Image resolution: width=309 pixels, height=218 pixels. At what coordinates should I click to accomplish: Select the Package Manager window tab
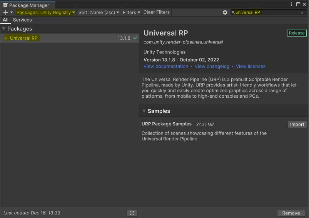coord(28,5)
